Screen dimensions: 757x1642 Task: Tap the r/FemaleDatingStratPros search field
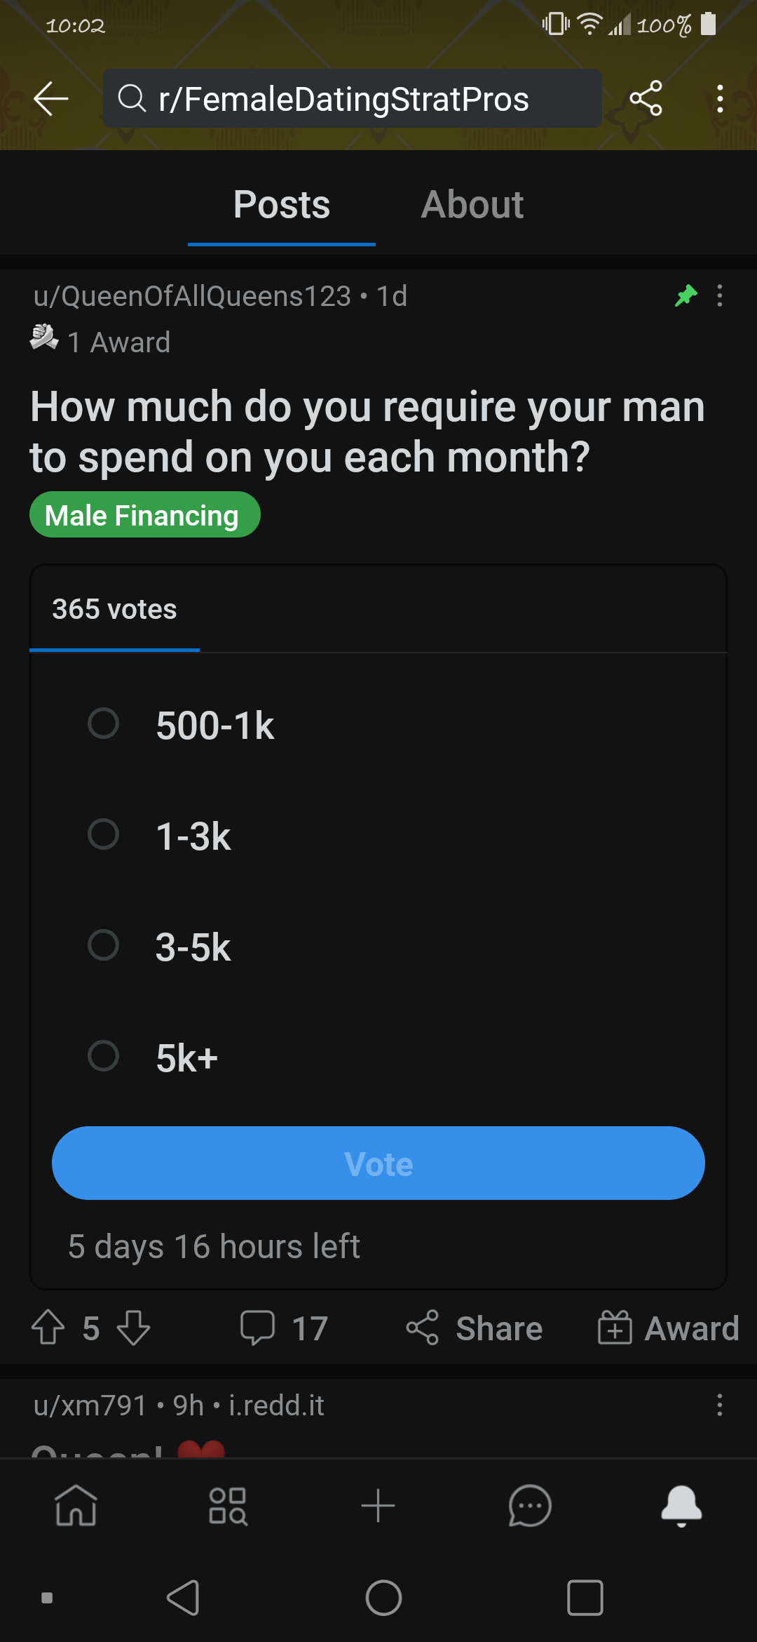[352, 99]
